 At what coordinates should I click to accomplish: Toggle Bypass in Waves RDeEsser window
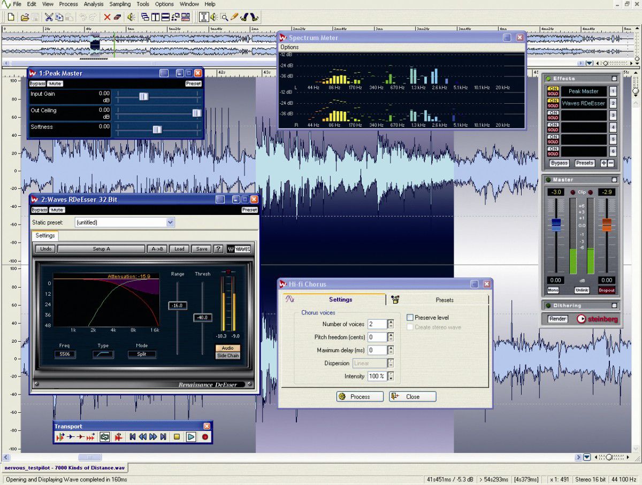40,210
